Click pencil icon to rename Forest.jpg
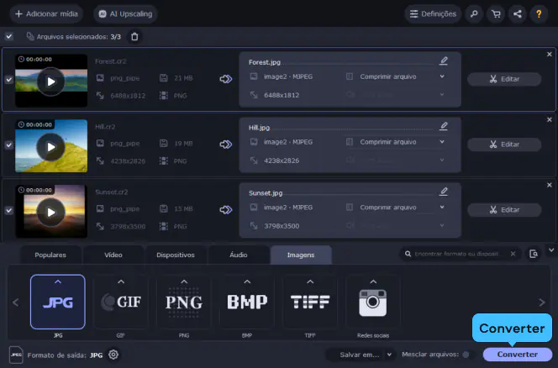 444,60
